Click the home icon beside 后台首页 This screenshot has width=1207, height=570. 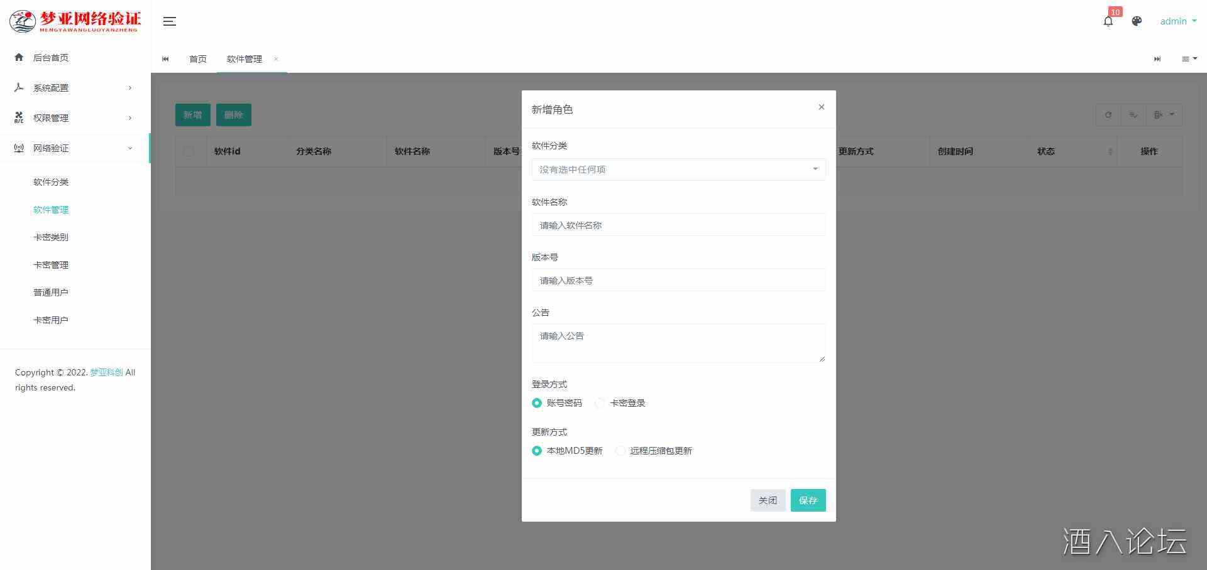(19, 57)
